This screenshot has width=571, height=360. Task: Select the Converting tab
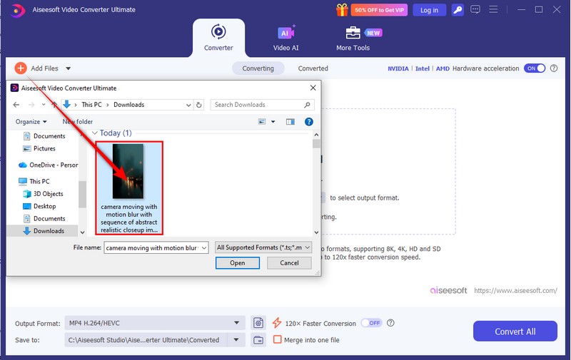coord(258,68)
